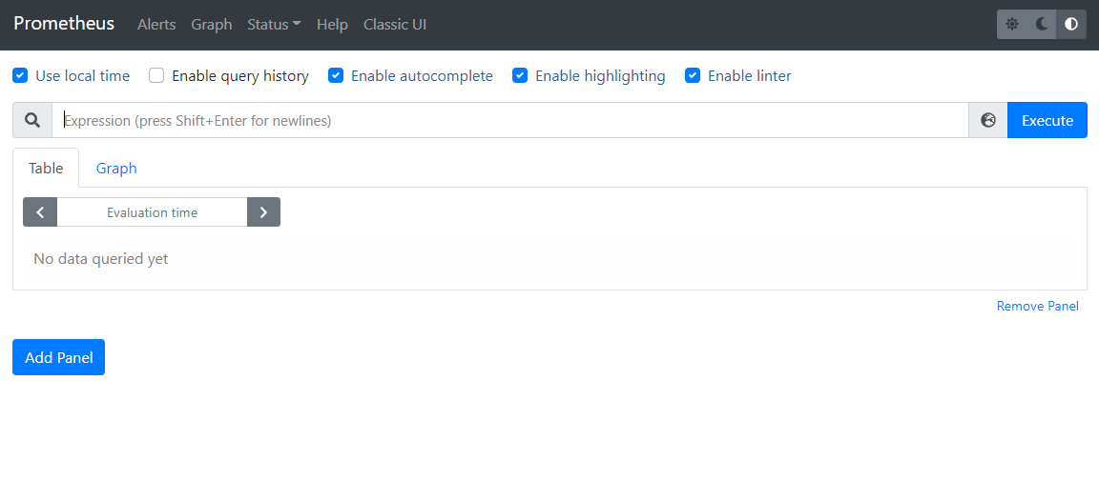Viewport: 1099px width, 481px height.
Task: Toggle Enable autocomplete checkbox
Action: click(x=336, y=75)
